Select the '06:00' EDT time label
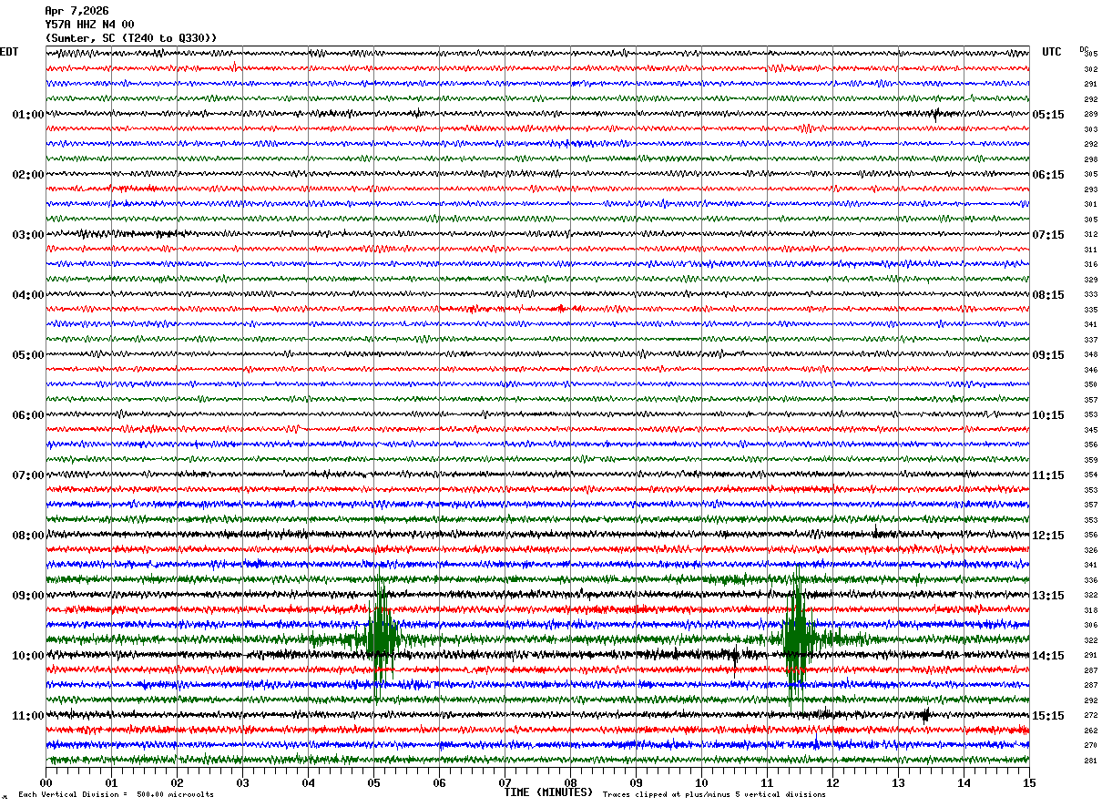The height and width of the screenshot is (807, 1102). 28,415
